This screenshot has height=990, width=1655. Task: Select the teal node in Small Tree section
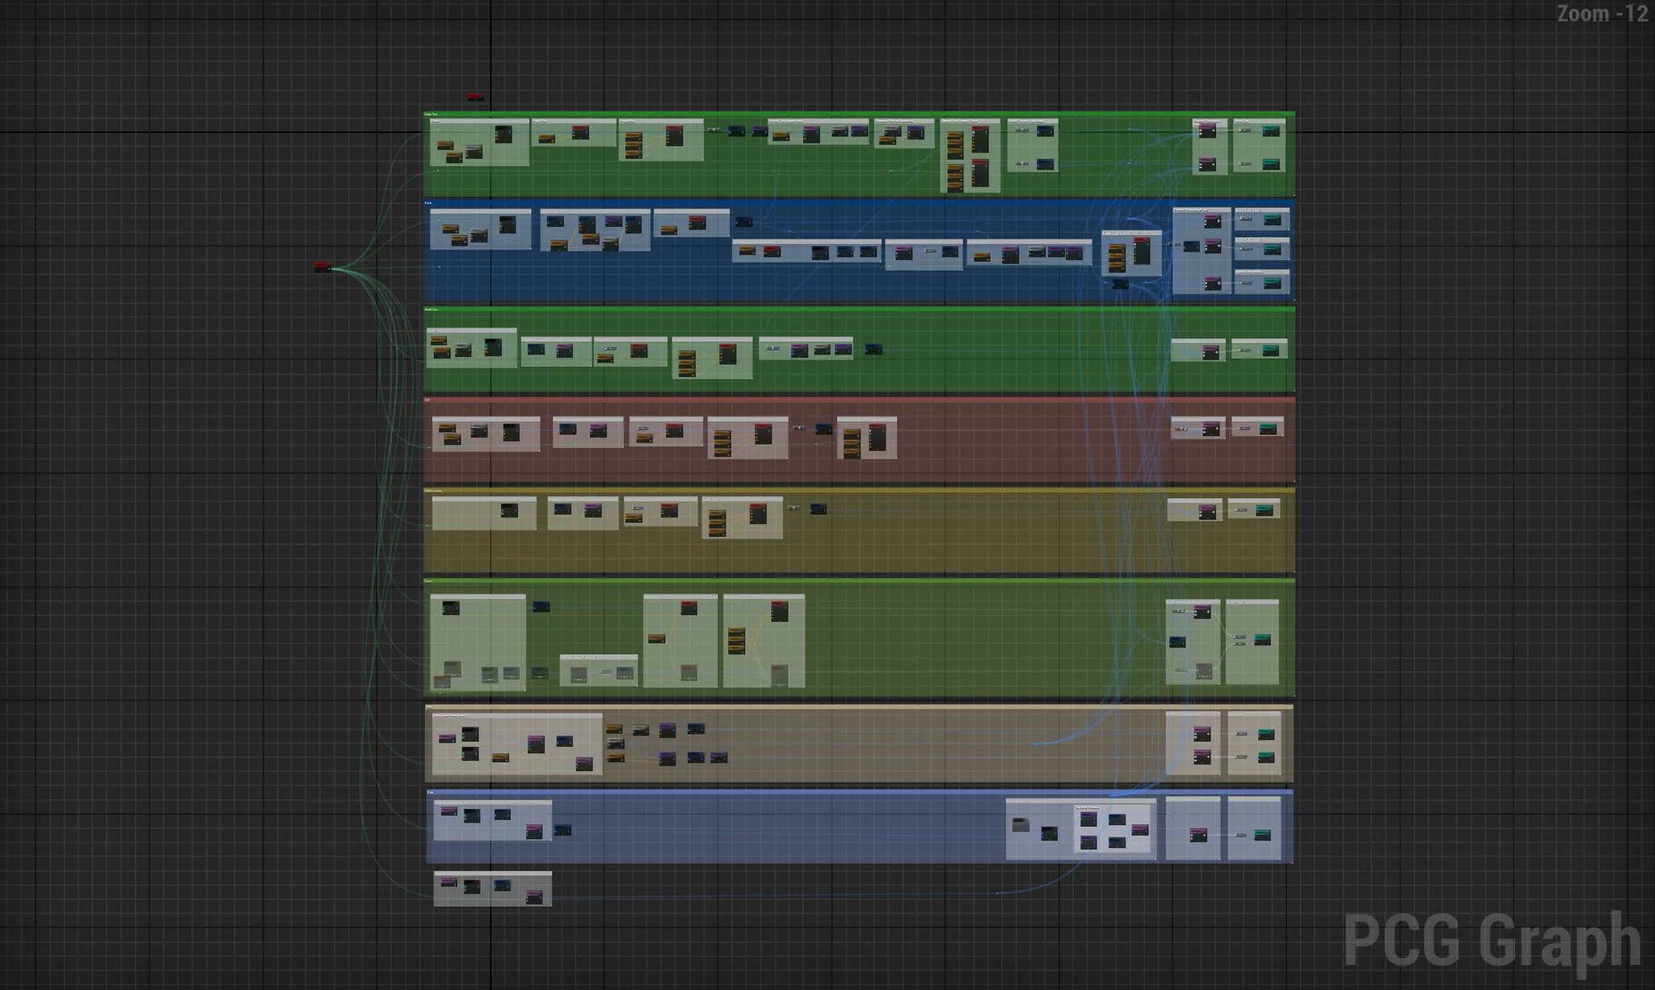[1270, 350]
